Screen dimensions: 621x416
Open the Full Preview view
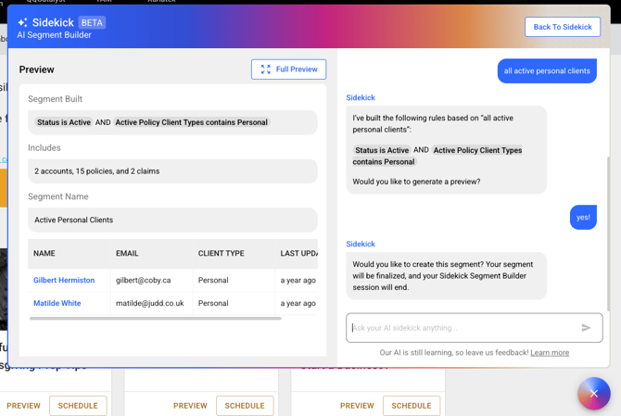(x=288, y=69)
